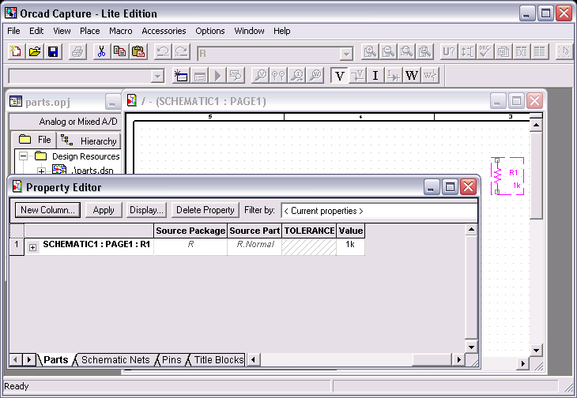The image size is (577, 398).
Task: Toggle power display on selected part
Action: pos(430,76)
